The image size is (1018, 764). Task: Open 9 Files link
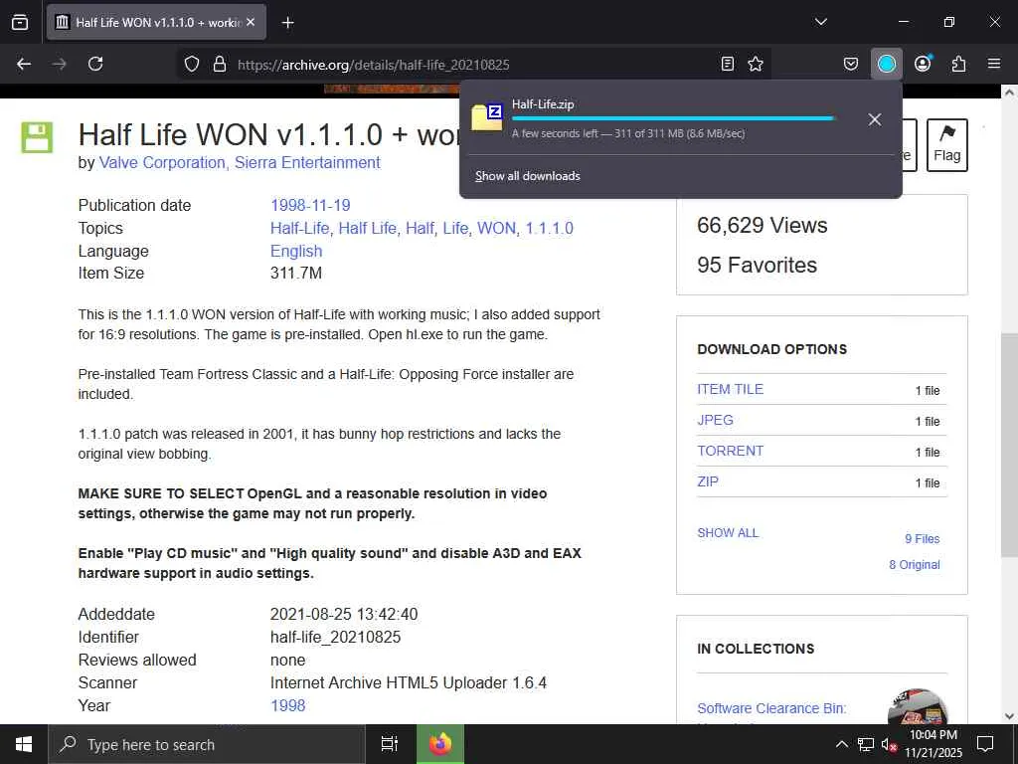tap(922, 538)
